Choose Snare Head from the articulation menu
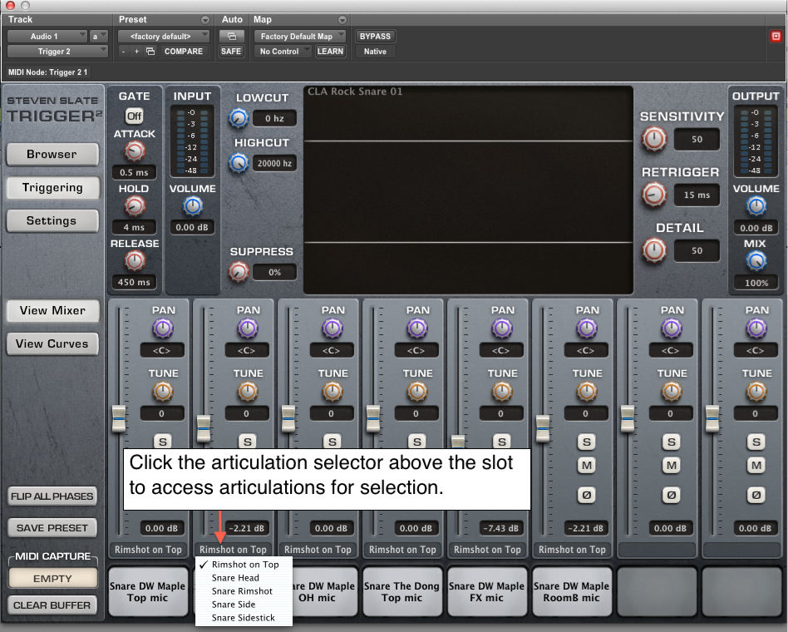 coord(235,578)
